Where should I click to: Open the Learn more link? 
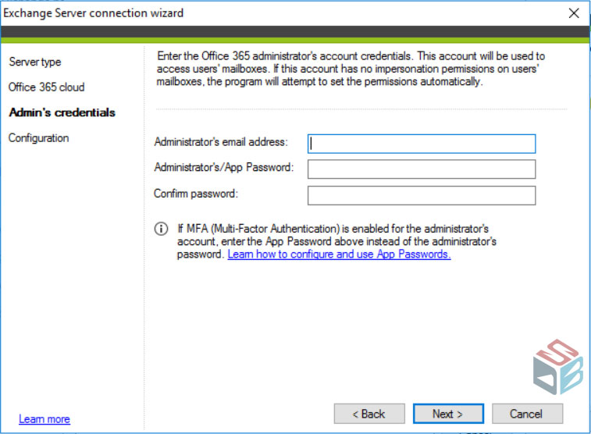tap(45, 419)
